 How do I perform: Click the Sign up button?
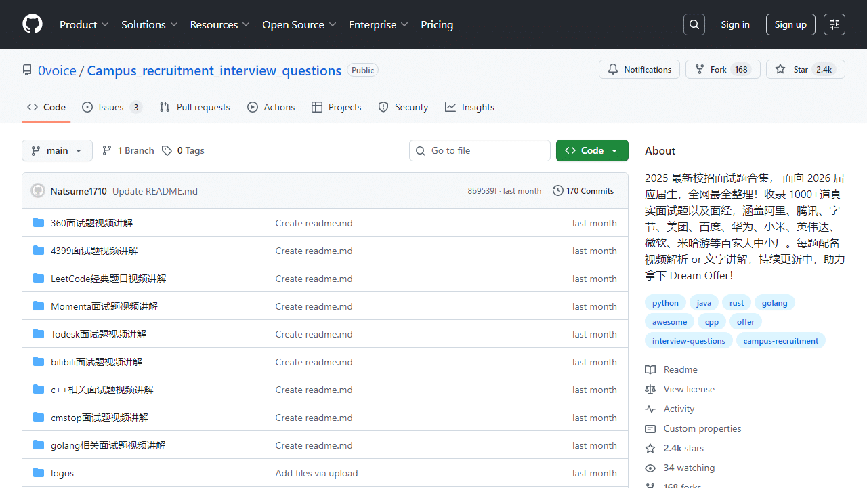(790, 24)
